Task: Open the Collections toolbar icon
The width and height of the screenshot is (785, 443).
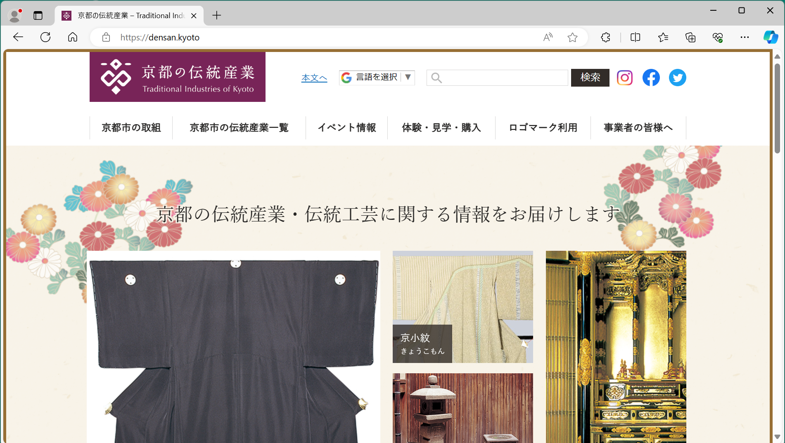Action: pyautogui.click(x=690, y=38)
